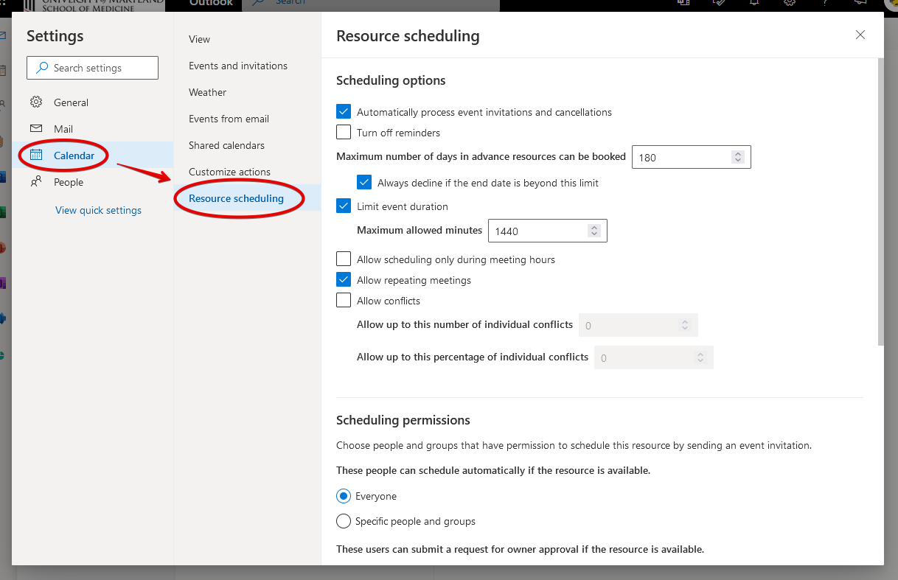Close the Settings dialog with the X
This screenshot has width=898, height=580.
[x=860, y=35]
